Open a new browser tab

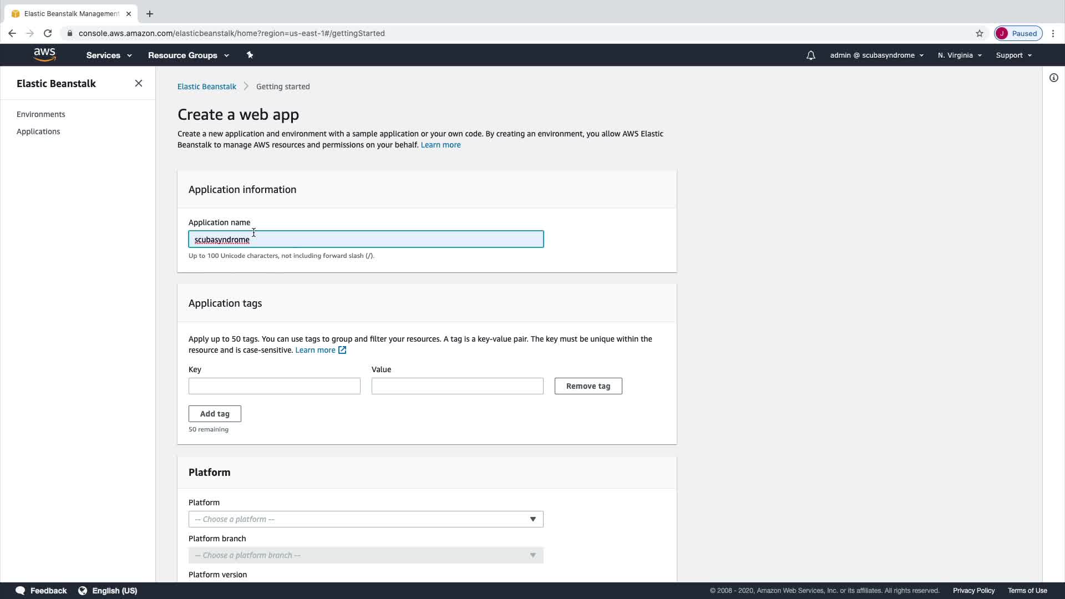coord(149,14)
